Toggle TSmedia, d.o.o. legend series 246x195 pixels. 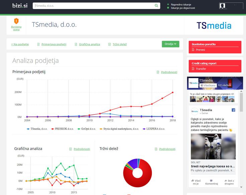pyautogui.click(x=37, y=129)
